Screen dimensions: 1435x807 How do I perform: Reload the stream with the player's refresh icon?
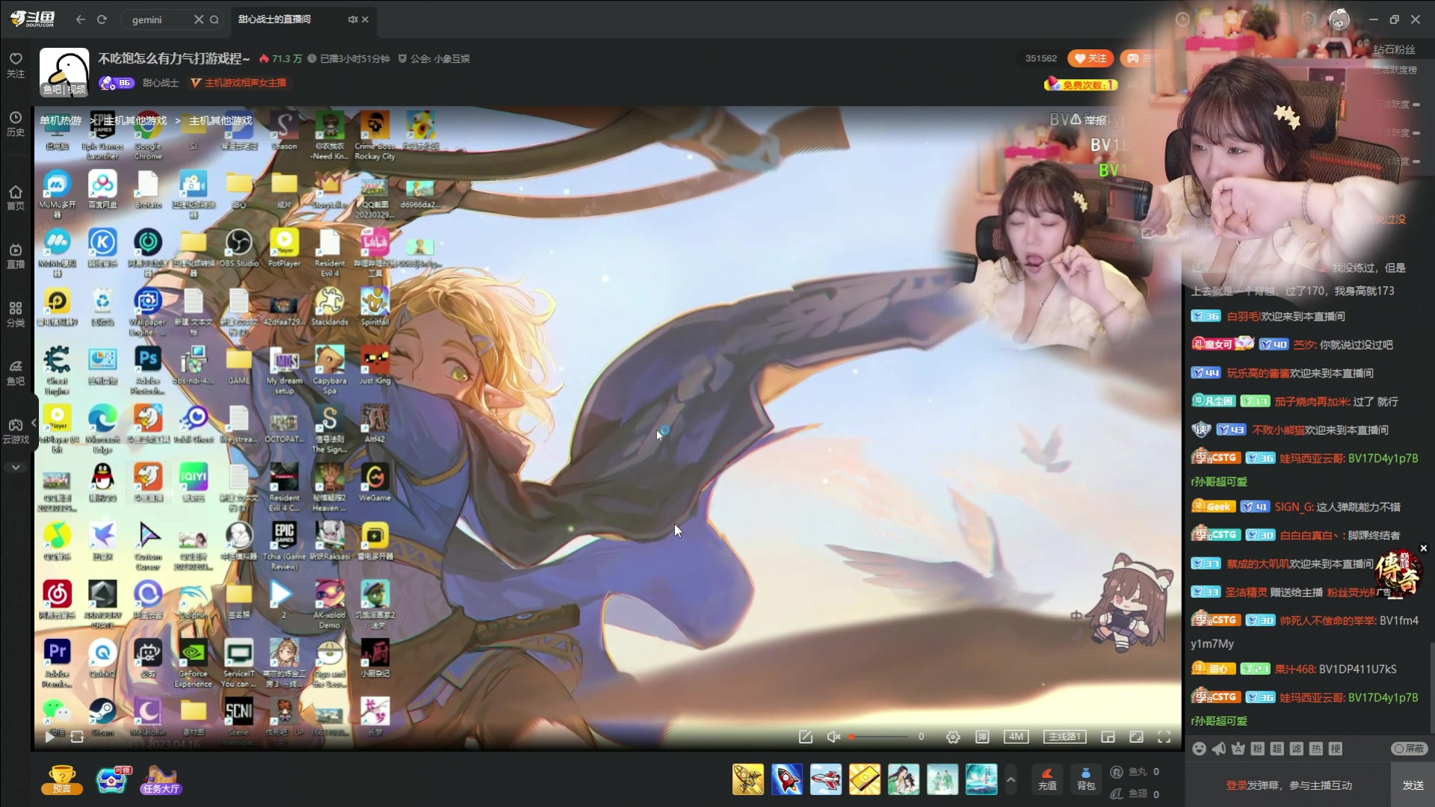coord(77,737)
